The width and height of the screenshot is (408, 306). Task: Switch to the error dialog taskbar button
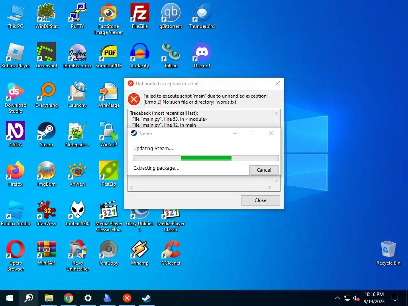point(127,298)
